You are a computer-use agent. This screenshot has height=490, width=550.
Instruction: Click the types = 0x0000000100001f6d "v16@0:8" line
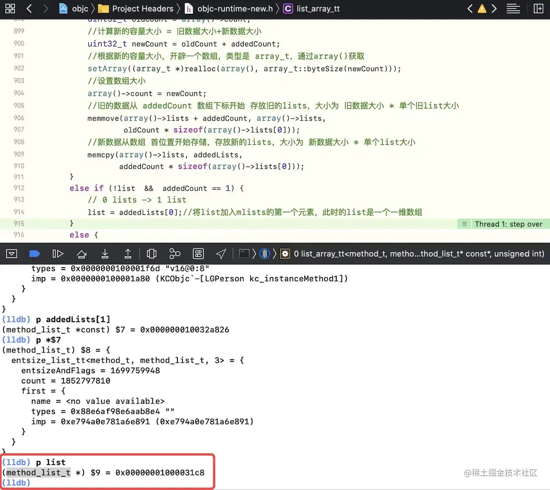(x=120, y=269)
